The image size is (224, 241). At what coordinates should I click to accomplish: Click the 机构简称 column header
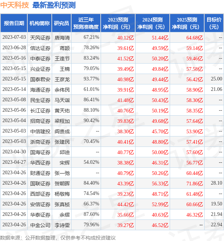tap(40, 23)
